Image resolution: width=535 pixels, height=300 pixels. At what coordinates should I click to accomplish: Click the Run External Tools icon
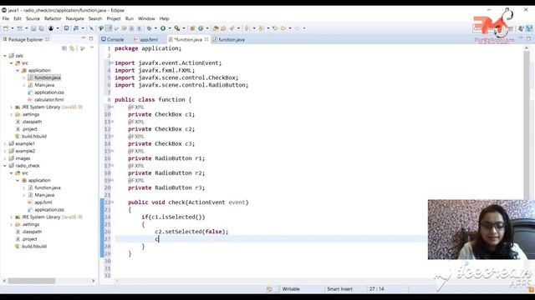pyautogui.click(x=177, y=28)
